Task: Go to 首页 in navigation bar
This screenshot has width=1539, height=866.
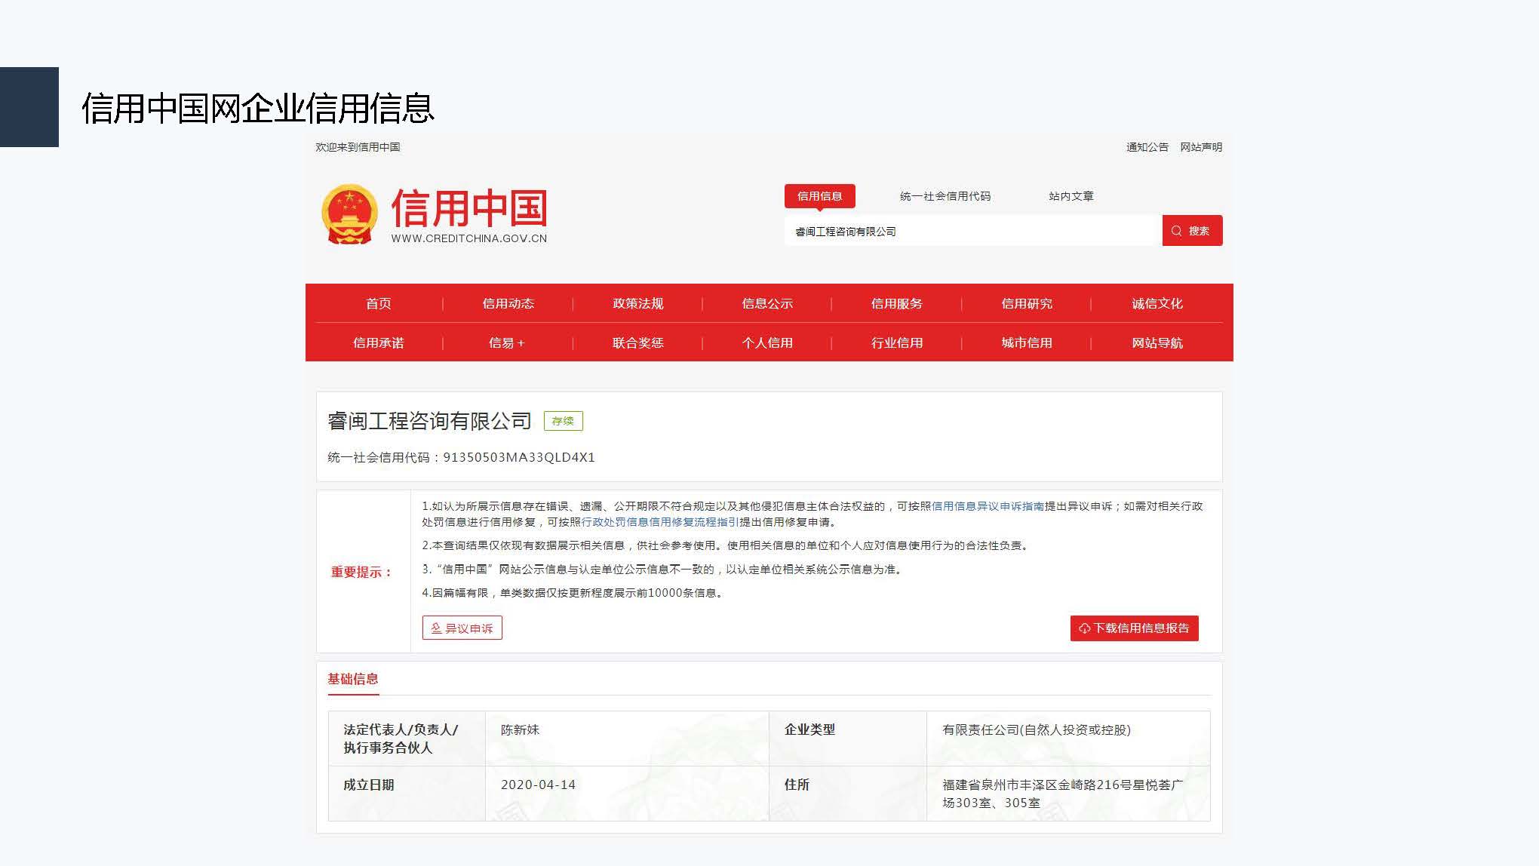Action: [x=379, y=303]
